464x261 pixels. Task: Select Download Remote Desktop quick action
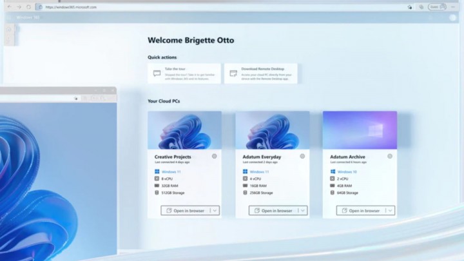(261, 73)
